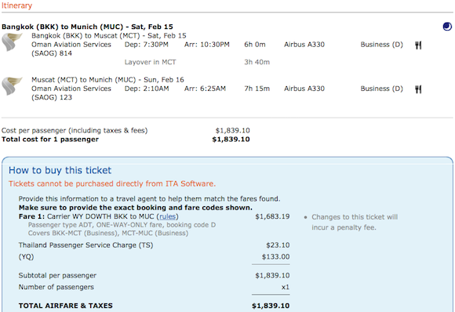The width and height of the screenshot is (455, 312).
Task: Select the Muscat to Munich segment title
Action: (x=107, y=80)
